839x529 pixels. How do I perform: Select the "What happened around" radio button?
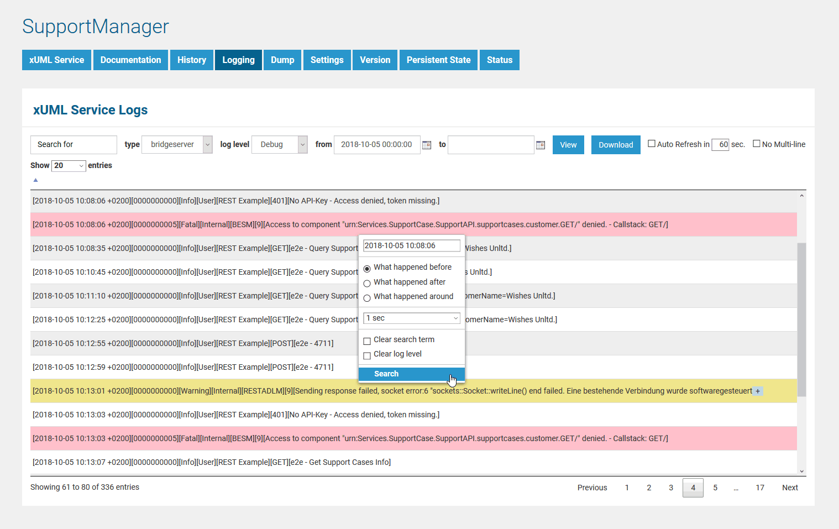tap(367, 298)
